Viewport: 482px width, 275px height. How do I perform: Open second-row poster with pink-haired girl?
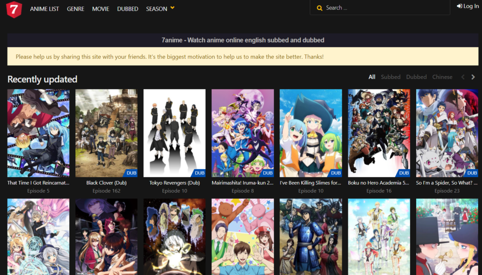point(39,236)
